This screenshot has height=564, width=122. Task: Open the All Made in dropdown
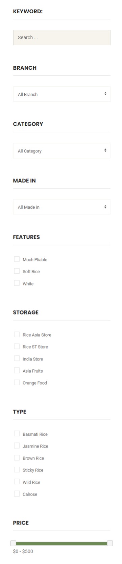(x=62, y=207)
